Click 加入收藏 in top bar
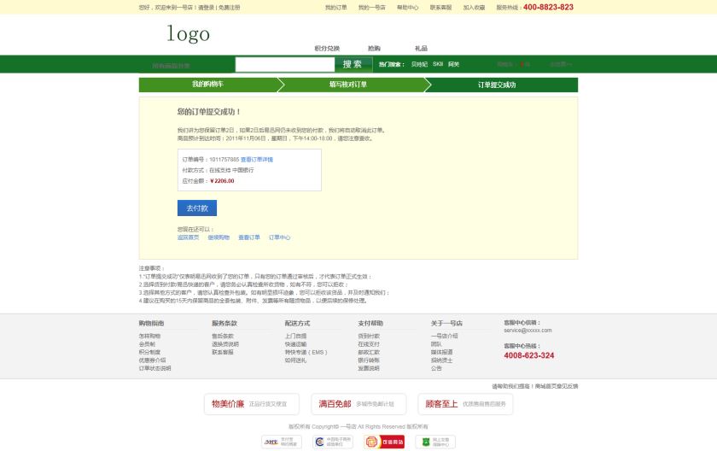The image size is (717, 451). coord(475,8)
